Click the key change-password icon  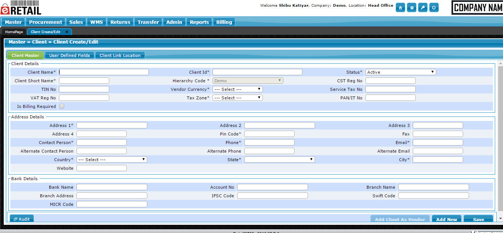(423, 7)
